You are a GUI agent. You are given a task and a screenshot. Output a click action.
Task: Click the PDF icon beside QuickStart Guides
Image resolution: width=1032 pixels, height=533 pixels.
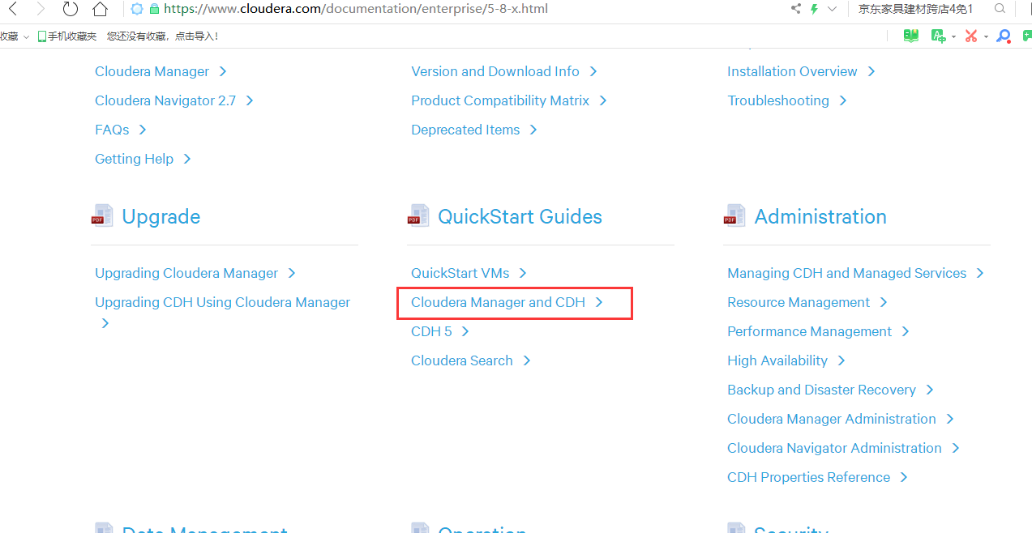pos(418,215)
